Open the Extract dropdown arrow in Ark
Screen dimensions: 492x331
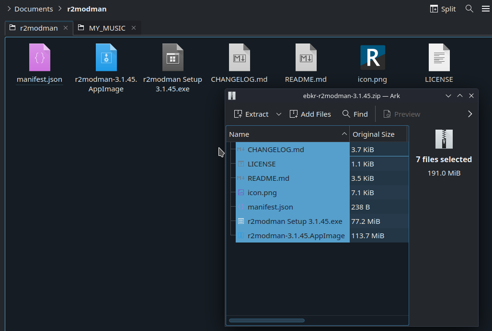(279, 114)
